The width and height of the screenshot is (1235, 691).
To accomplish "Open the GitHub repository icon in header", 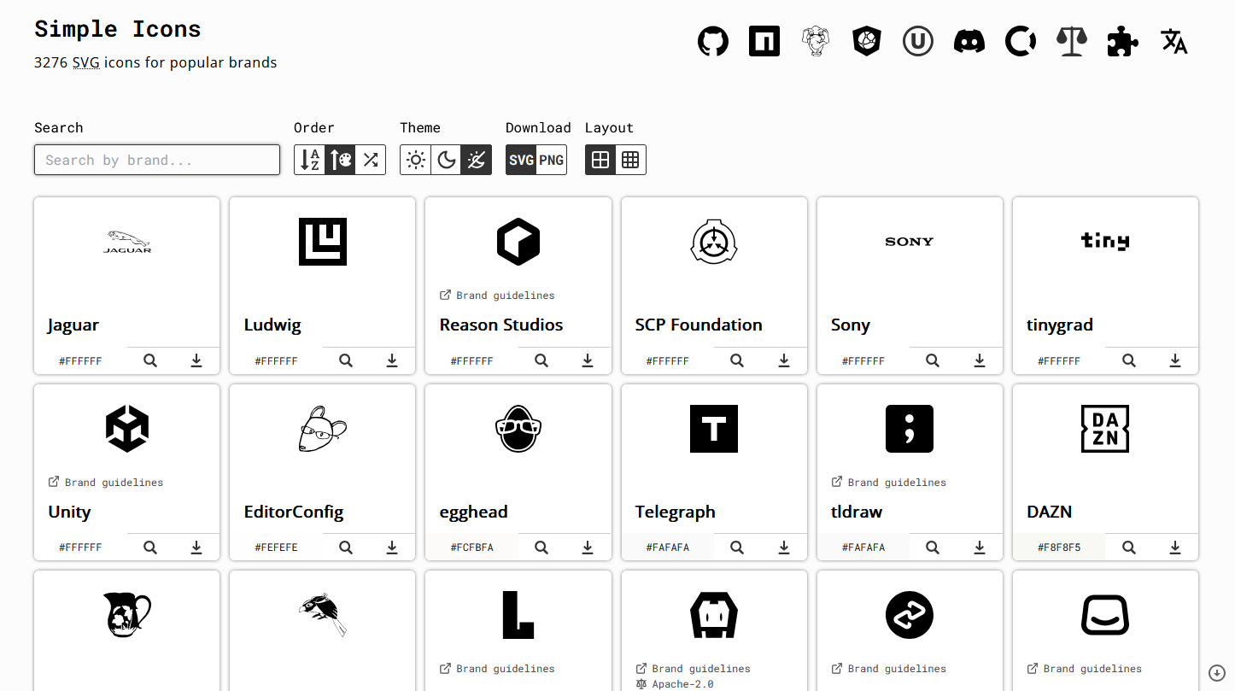I will [713, 41].
